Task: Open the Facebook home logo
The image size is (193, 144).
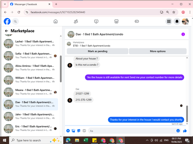Action: (7, 21)
